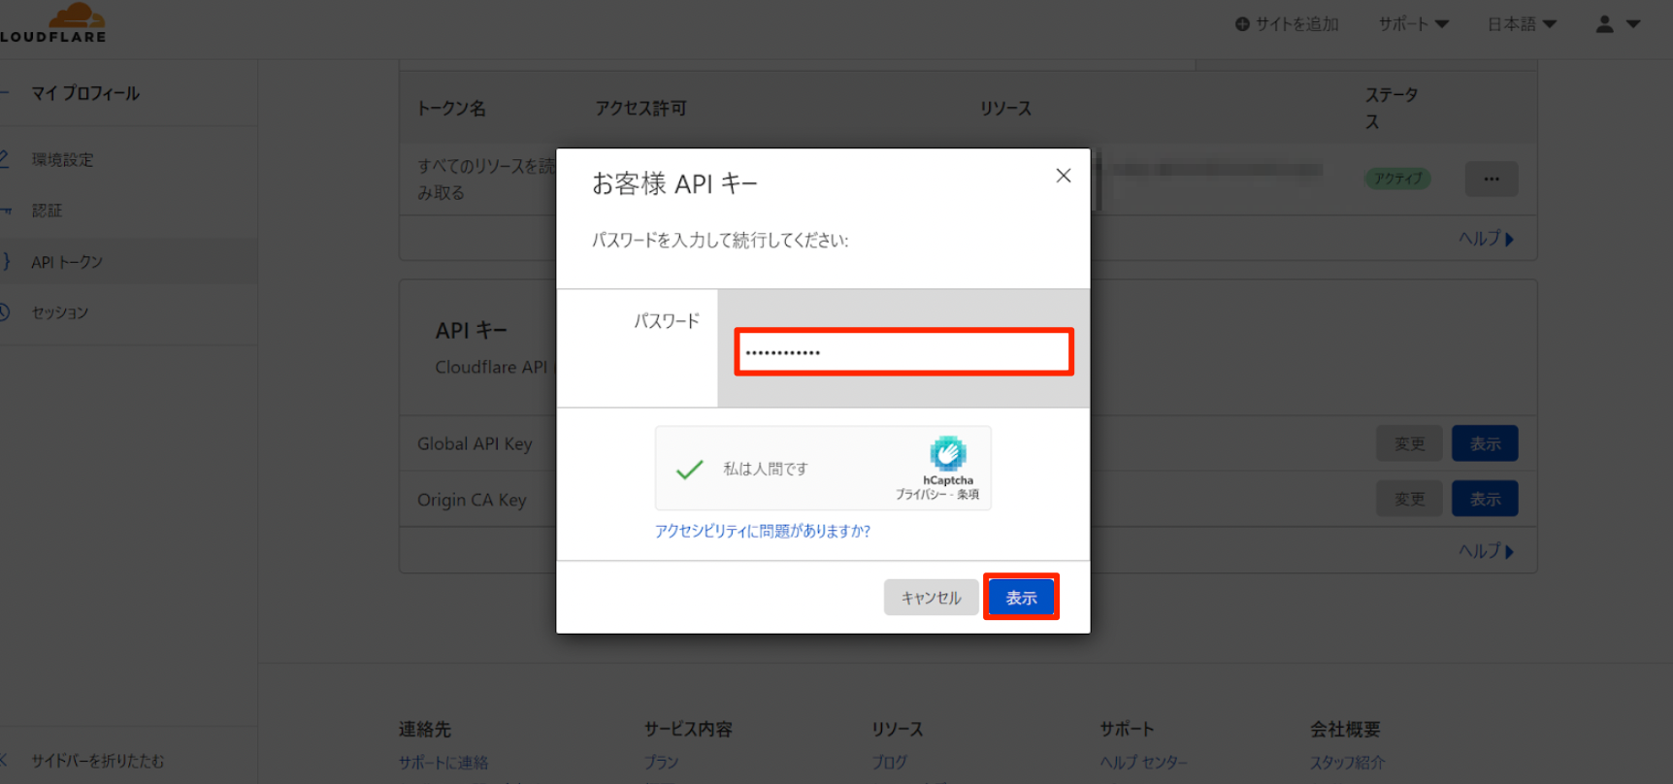Close the API key dialog with X
The width and height of the screenshot is (1673, 784).
[x=1064, y=176]
